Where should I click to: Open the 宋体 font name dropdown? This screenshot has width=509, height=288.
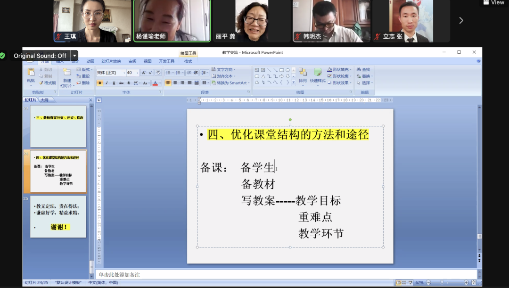point(124,73)
